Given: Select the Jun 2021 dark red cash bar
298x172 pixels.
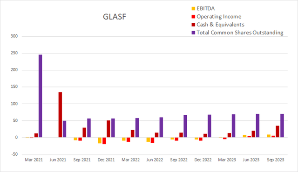Looking at the screenshot, I should point(60,115).
